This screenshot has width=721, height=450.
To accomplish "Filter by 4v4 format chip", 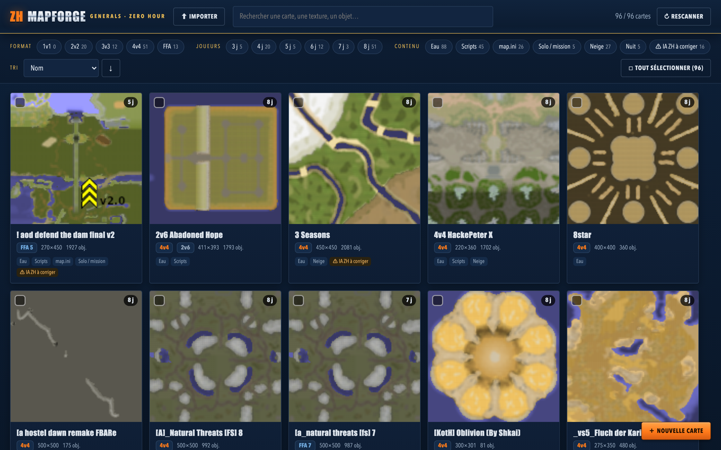I will click(x=140, y=47).
